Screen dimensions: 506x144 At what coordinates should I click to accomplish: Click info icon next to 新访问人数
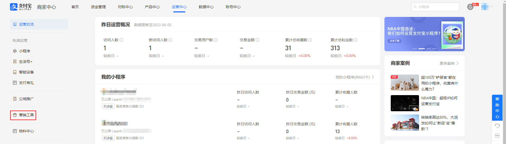click(170, 40)
